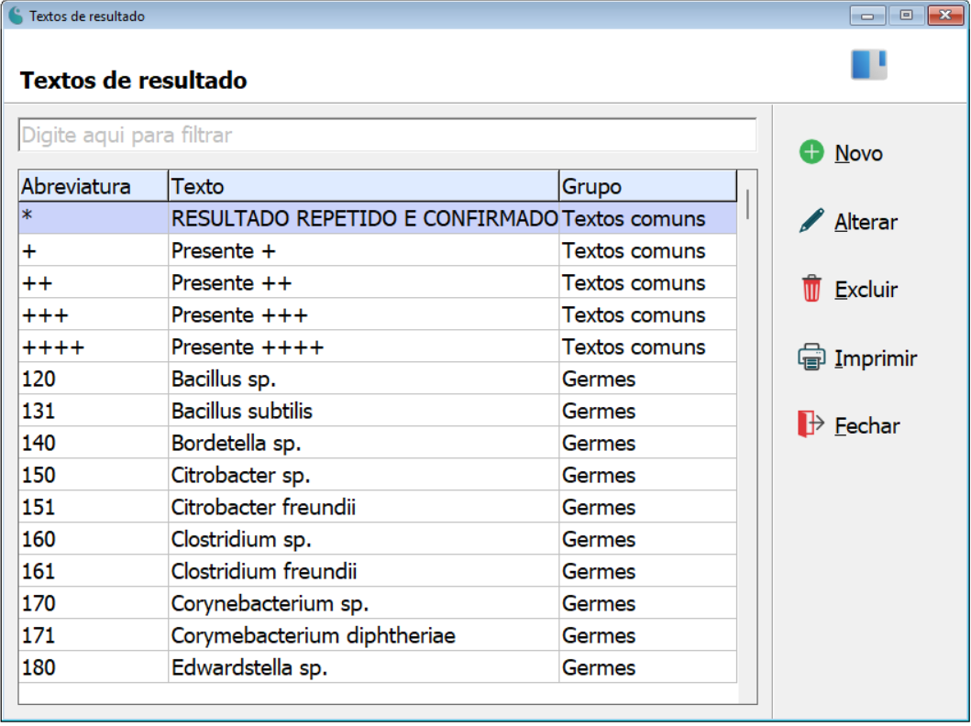Image resolution: width=971 pixels, height=726 pixels.
Task: Click abbreviation cell '180'
Action: click(93, 668)
